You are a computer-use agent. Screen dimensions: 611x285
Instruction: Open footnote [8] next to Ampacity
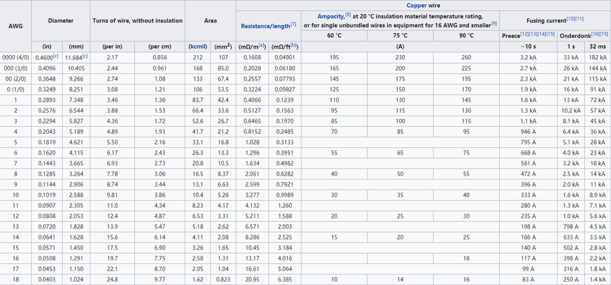click(348, 15)
